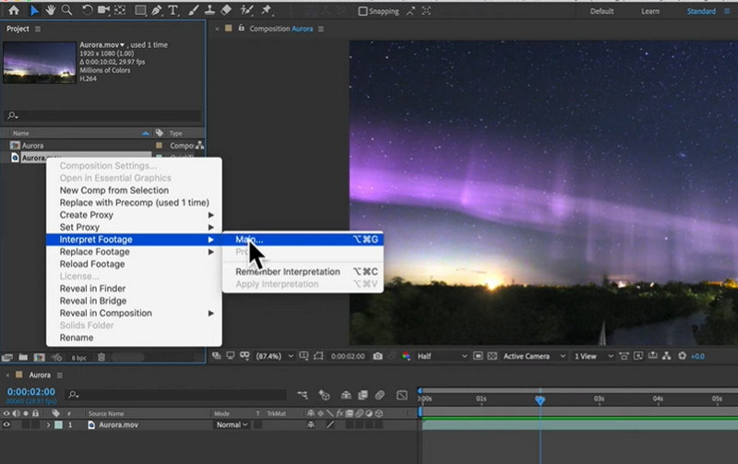Image resolution: width=738 pixels, height=464 pixels.
Task: Open the Home screen icon
Action: 14,10
